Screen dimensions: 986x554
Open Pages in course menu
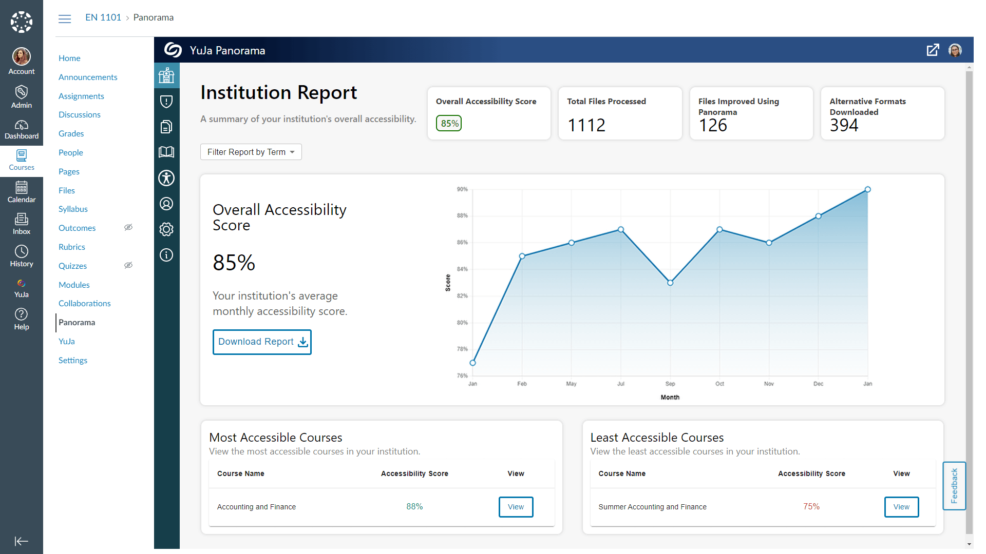tap(69, 171)
